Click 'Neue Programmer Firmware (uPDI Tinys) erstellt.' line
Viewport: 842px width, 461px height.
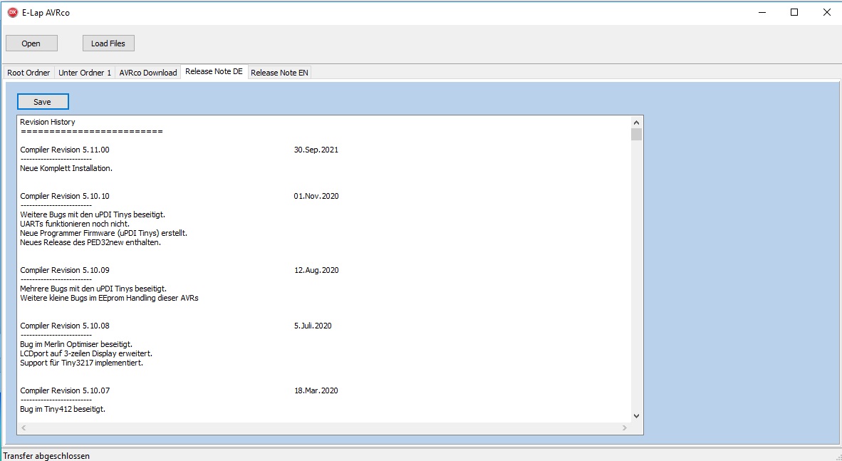point(103,233)
